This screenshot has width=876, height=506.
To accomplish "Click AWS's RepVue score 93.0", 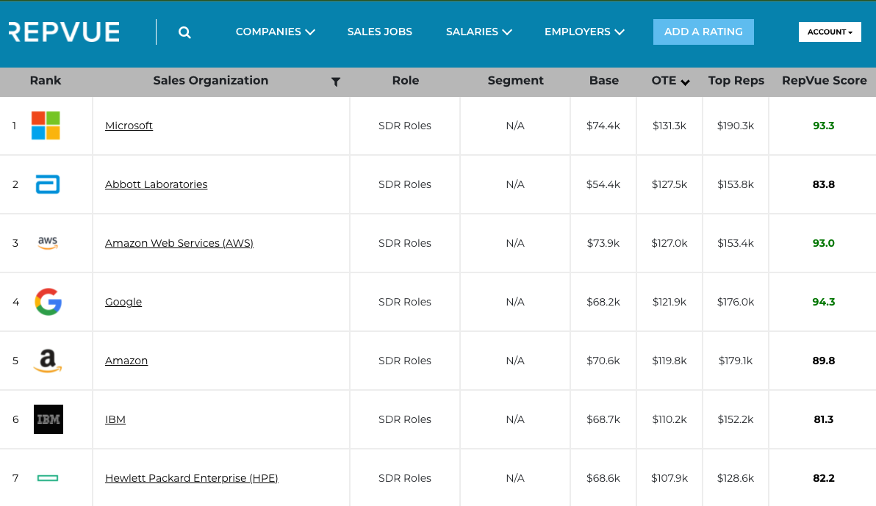I will pyautogui.click(x=824, y=243).
